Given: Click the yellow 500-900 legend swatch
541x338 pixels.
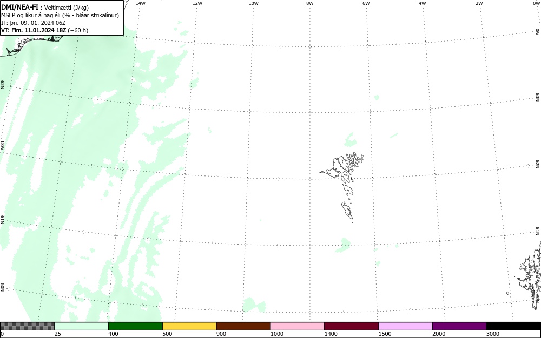Looking at the screenshot, I should coord(189,326).
